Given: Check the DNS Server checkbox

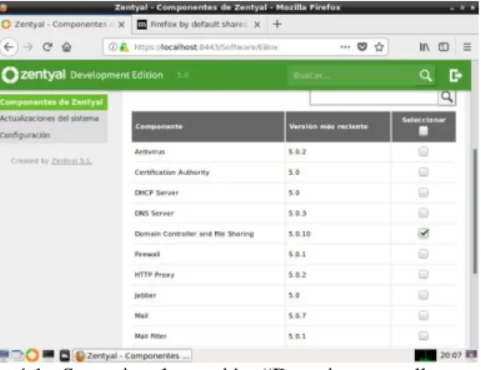Looking at the screenshot, I should click(x=423, y=212).
